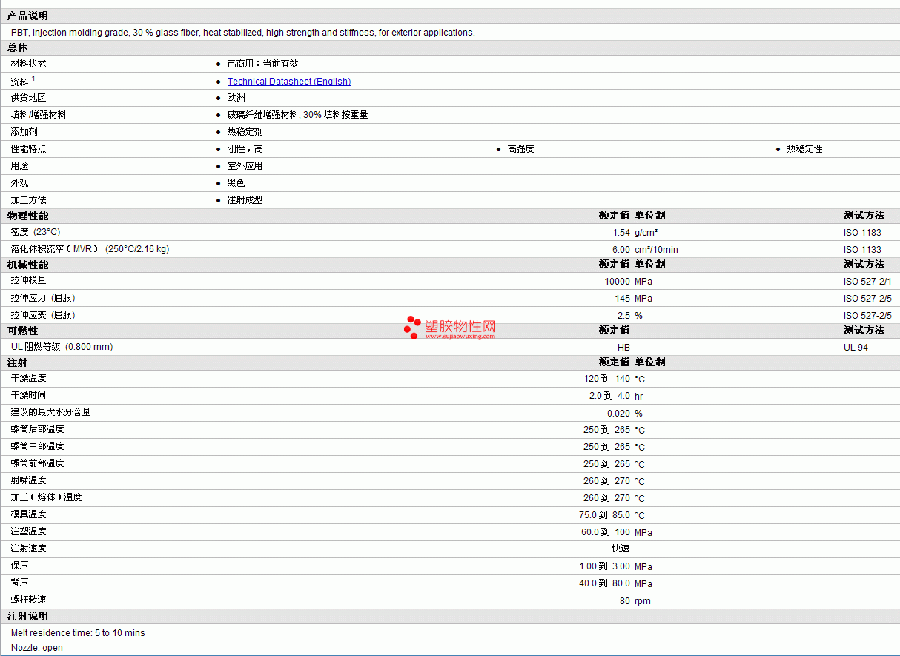Select the 黑色 appearance value
This screenshot has height=656, width=900.
click(236, 184)
